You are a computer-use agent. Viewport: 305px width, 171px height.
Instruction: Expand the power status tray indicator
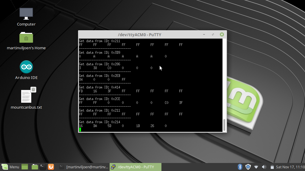point(272,167)
